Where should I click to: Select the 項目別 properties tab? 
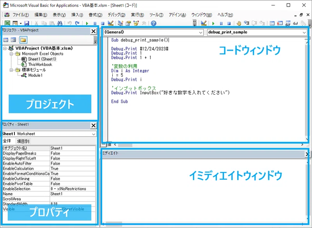[23, 141]
